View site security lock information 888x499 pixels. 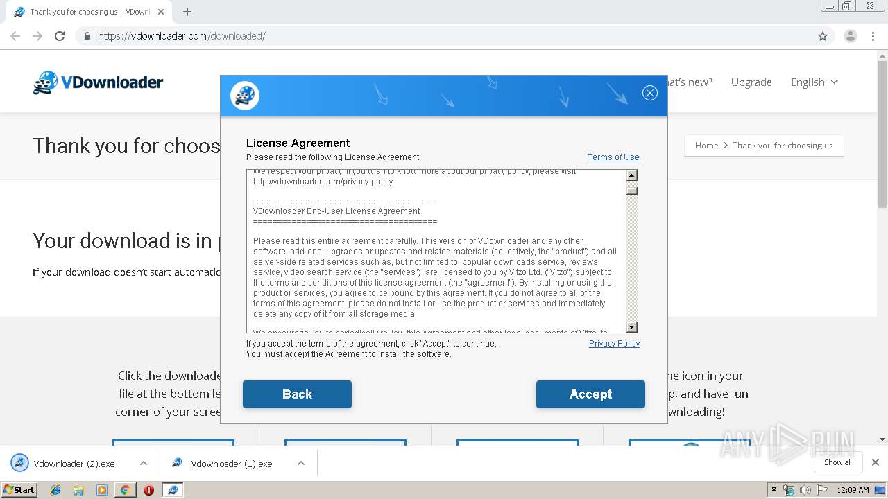point(87,36)
